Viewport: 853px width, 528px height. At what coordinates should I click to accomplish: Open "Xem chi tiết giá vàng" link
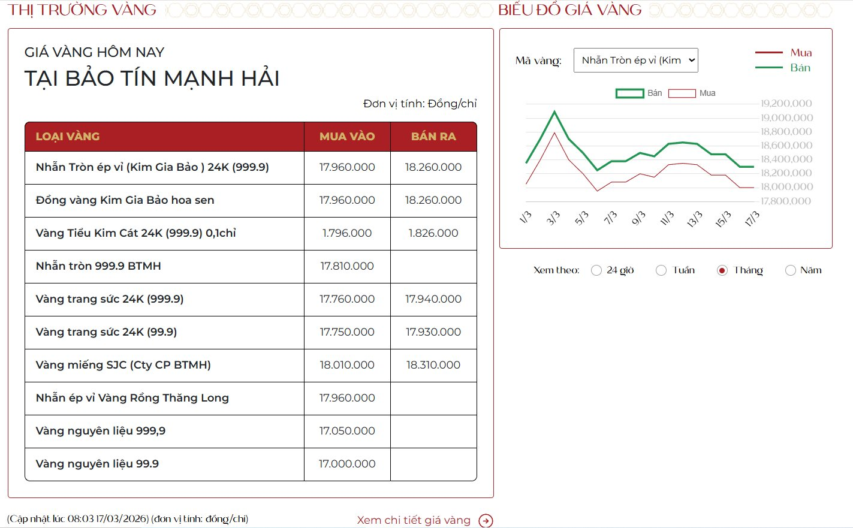[x=414, y=520]
